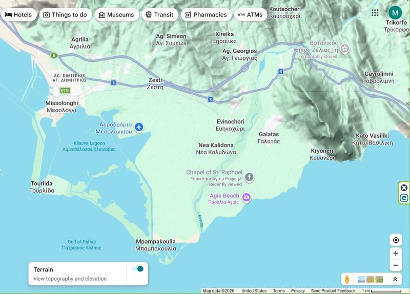The height and width of the screenshot is (294, 410).
Task: Open the Terms link
Action: click(279, 291)
